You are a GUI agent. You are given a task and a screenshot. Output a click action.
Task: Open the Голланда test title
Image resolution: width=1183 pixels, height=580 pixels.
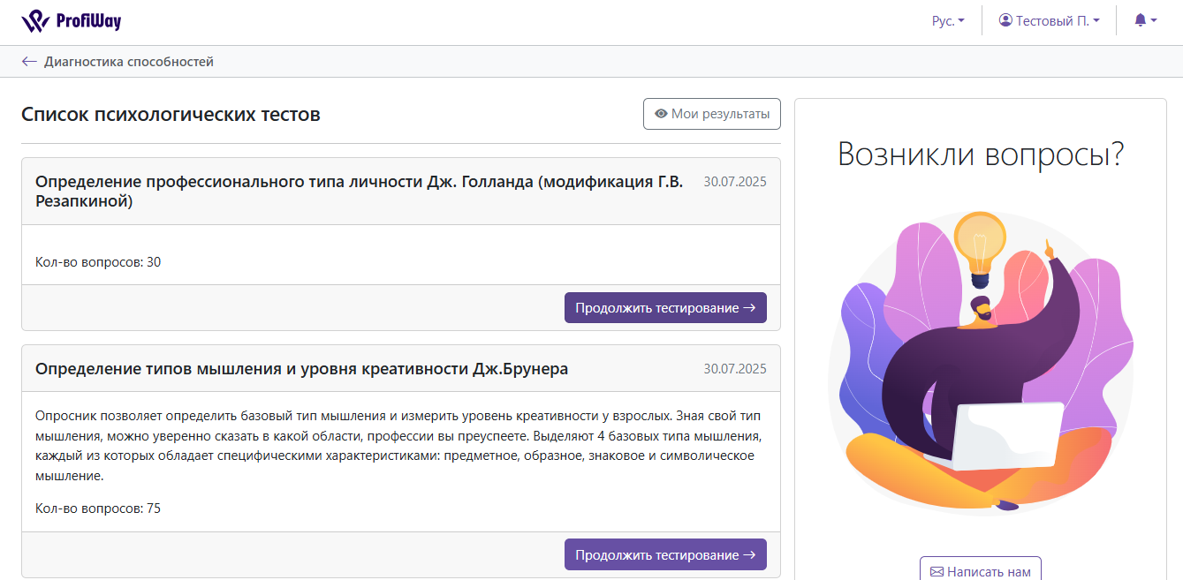pos(359,192)
